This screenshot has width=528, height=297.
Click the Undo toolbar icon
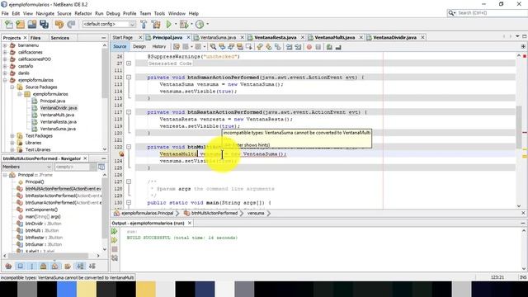pos(59,24)
